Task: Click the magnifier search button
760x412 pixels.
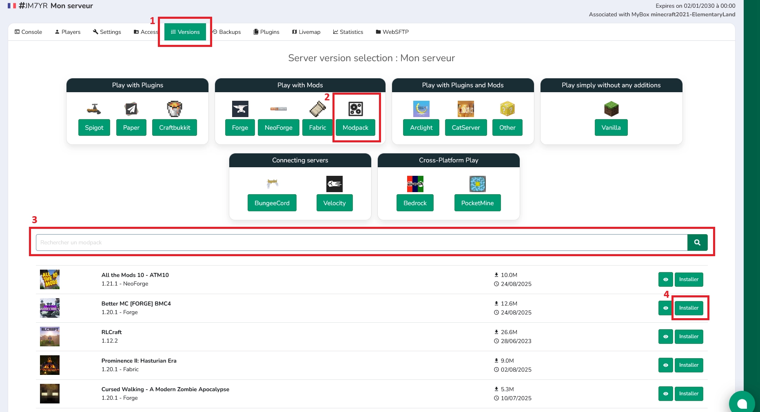Action: (698, 242)
